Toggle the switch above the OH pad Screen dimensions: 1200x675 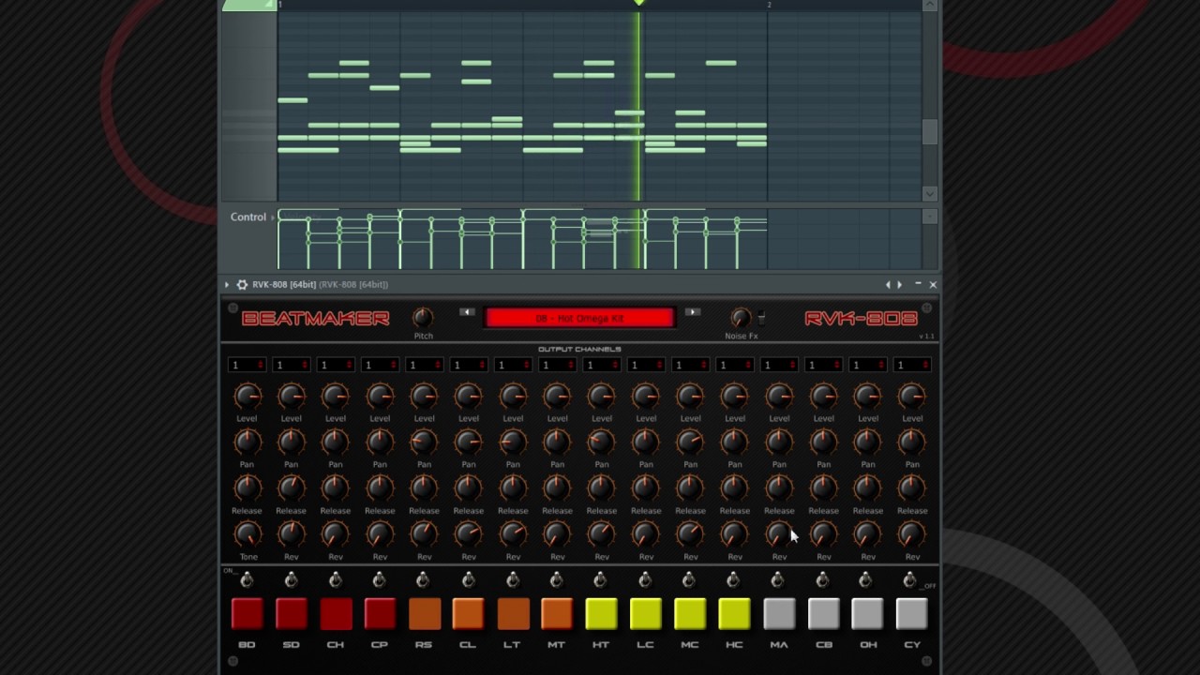pos(865,580)
